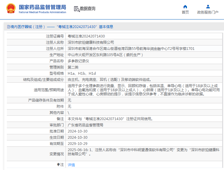Viewport: 224px width, 170px height.
Task: Open 首页 link
Action: pos(185,12)
